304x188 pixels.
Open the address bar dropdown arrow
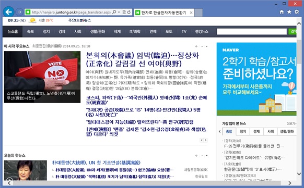coord(119,12)
